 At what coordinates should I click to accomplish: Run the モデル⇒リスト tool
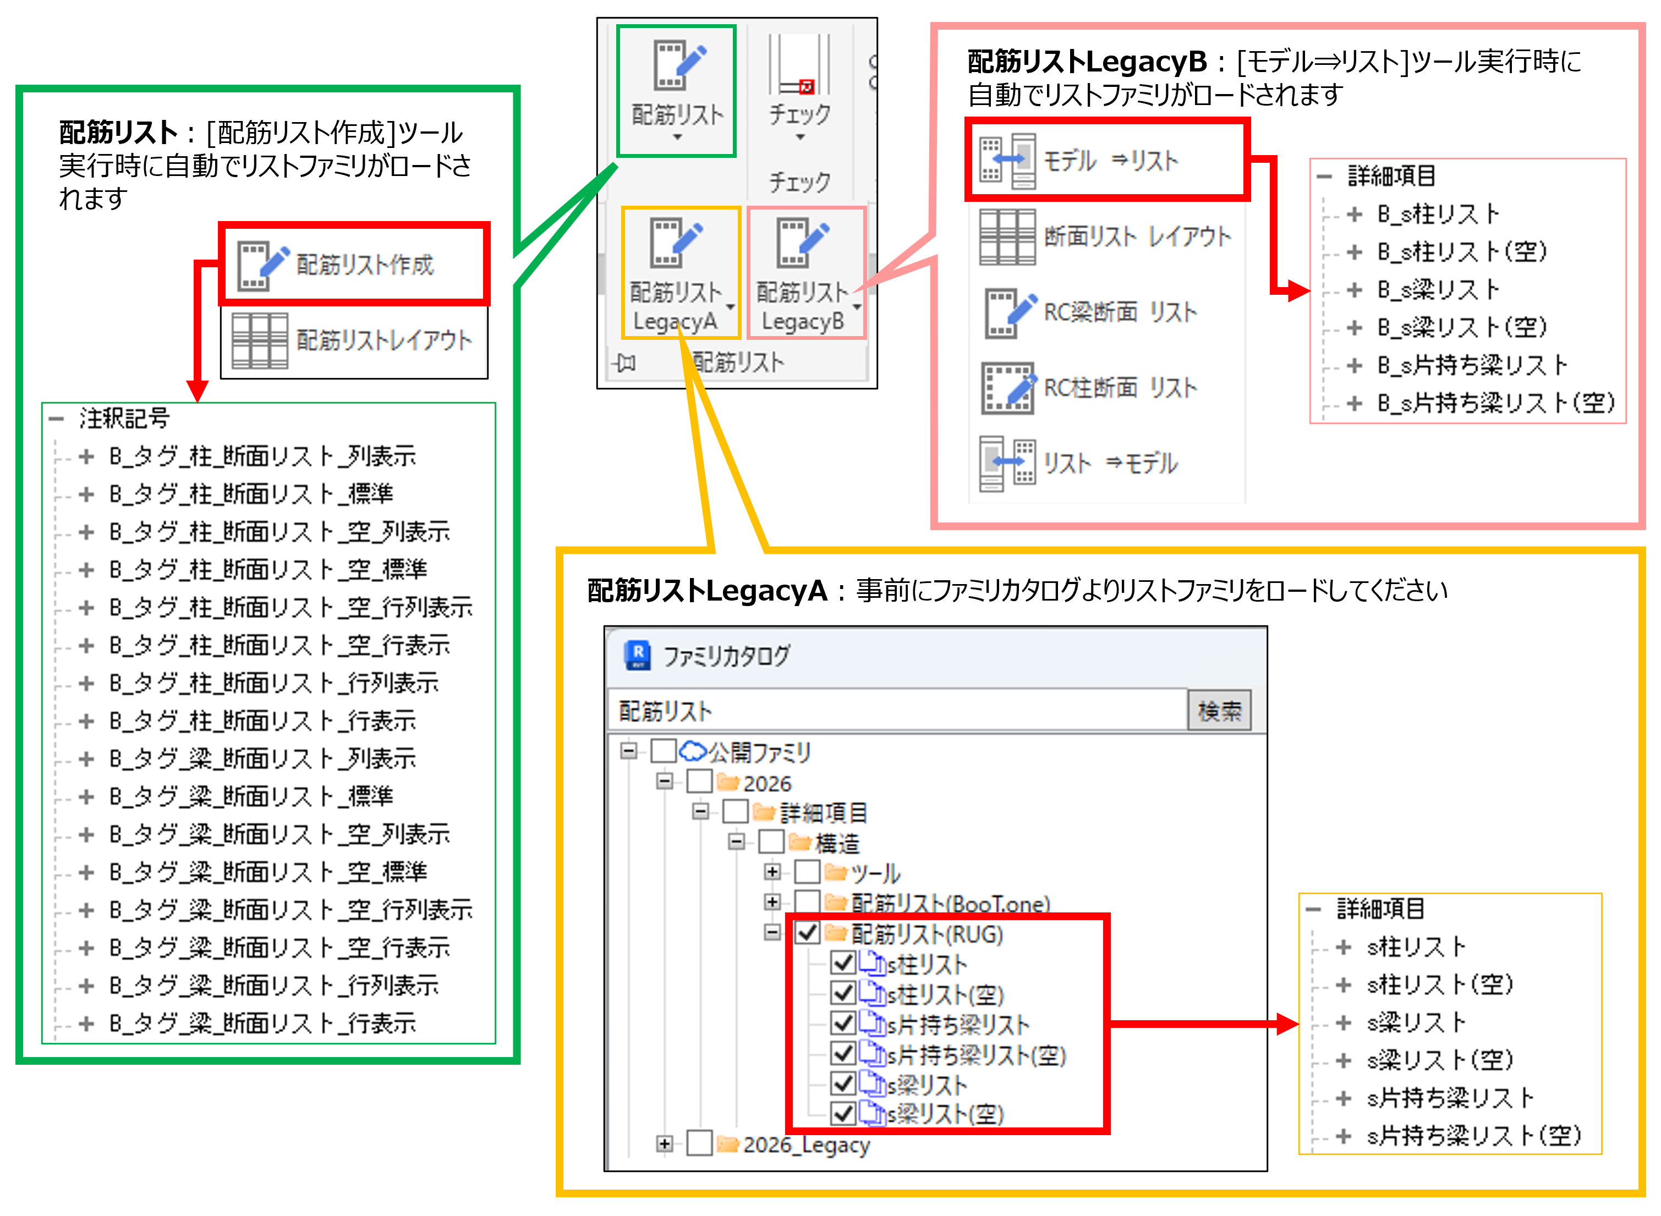tap(1108, 159)
